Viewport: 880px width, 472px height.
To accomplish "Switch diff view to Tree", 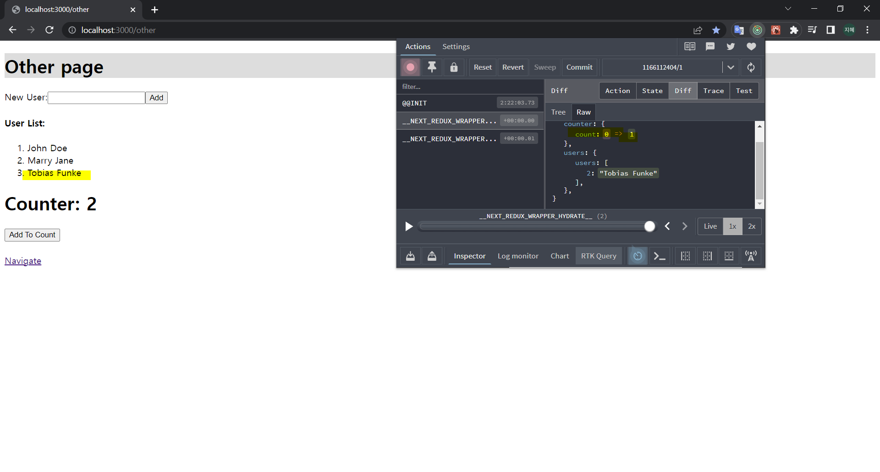I will [558, 112].
